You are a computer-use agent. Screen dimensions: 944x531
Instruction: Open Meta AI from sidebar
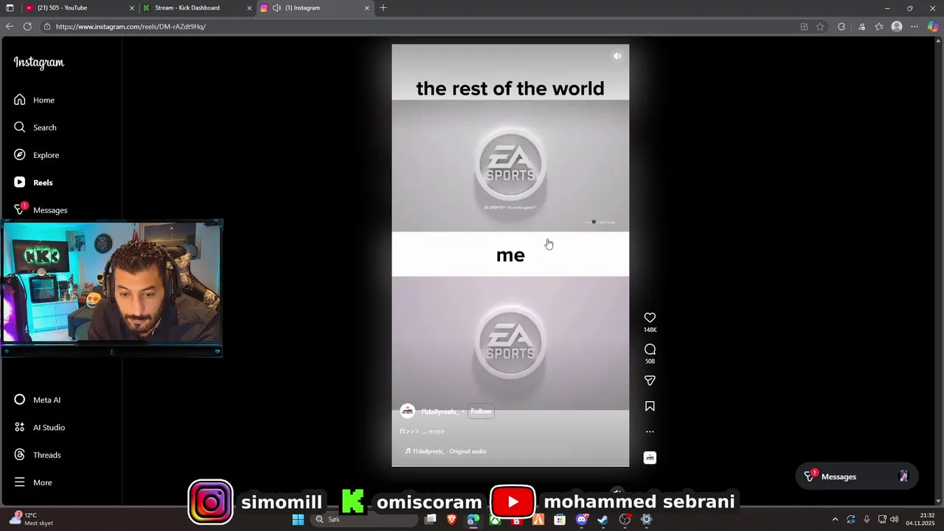click(x=37, y=400)
